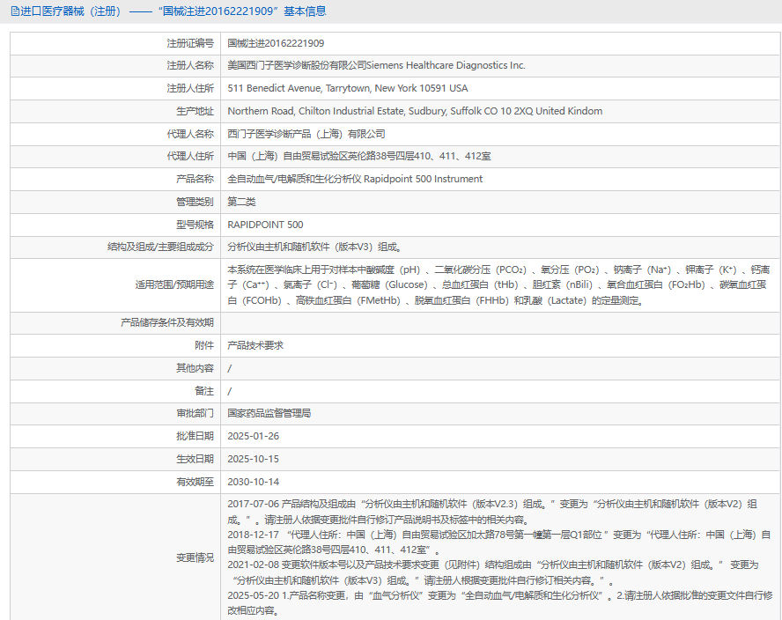
Task: Click the 批准日期 label
Action: [x=195, y=437]
